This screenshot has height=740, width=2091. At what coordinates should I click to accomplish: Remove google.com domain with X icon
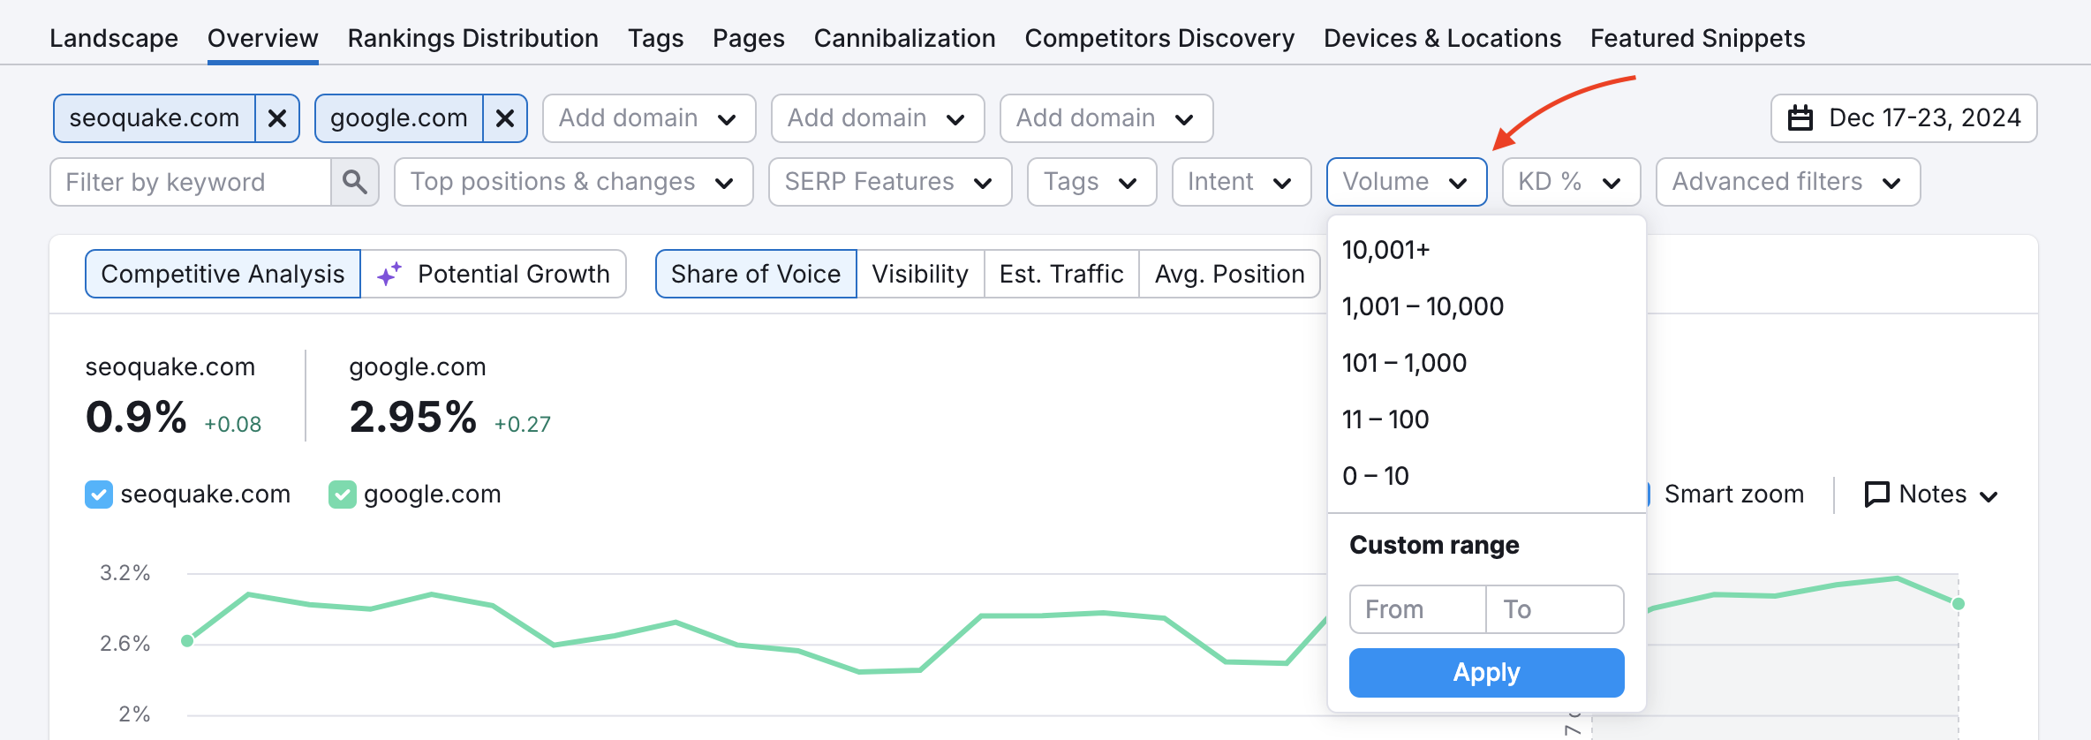click(x=505, y=118)
